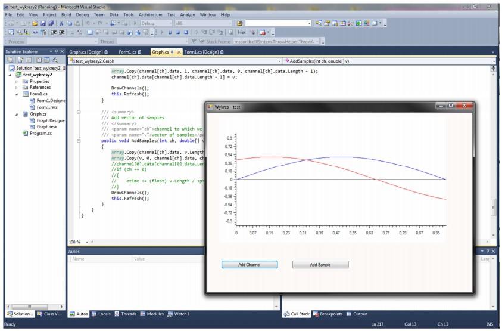This screenshot has width=502, height=331.
Task: Toggle Hex display in the debug toolbar
Action: coord(242,32)
